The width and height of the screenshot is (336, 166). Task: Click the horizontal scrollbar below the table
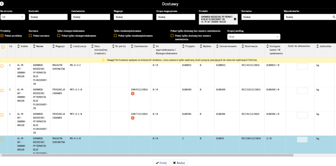[148, 155]
